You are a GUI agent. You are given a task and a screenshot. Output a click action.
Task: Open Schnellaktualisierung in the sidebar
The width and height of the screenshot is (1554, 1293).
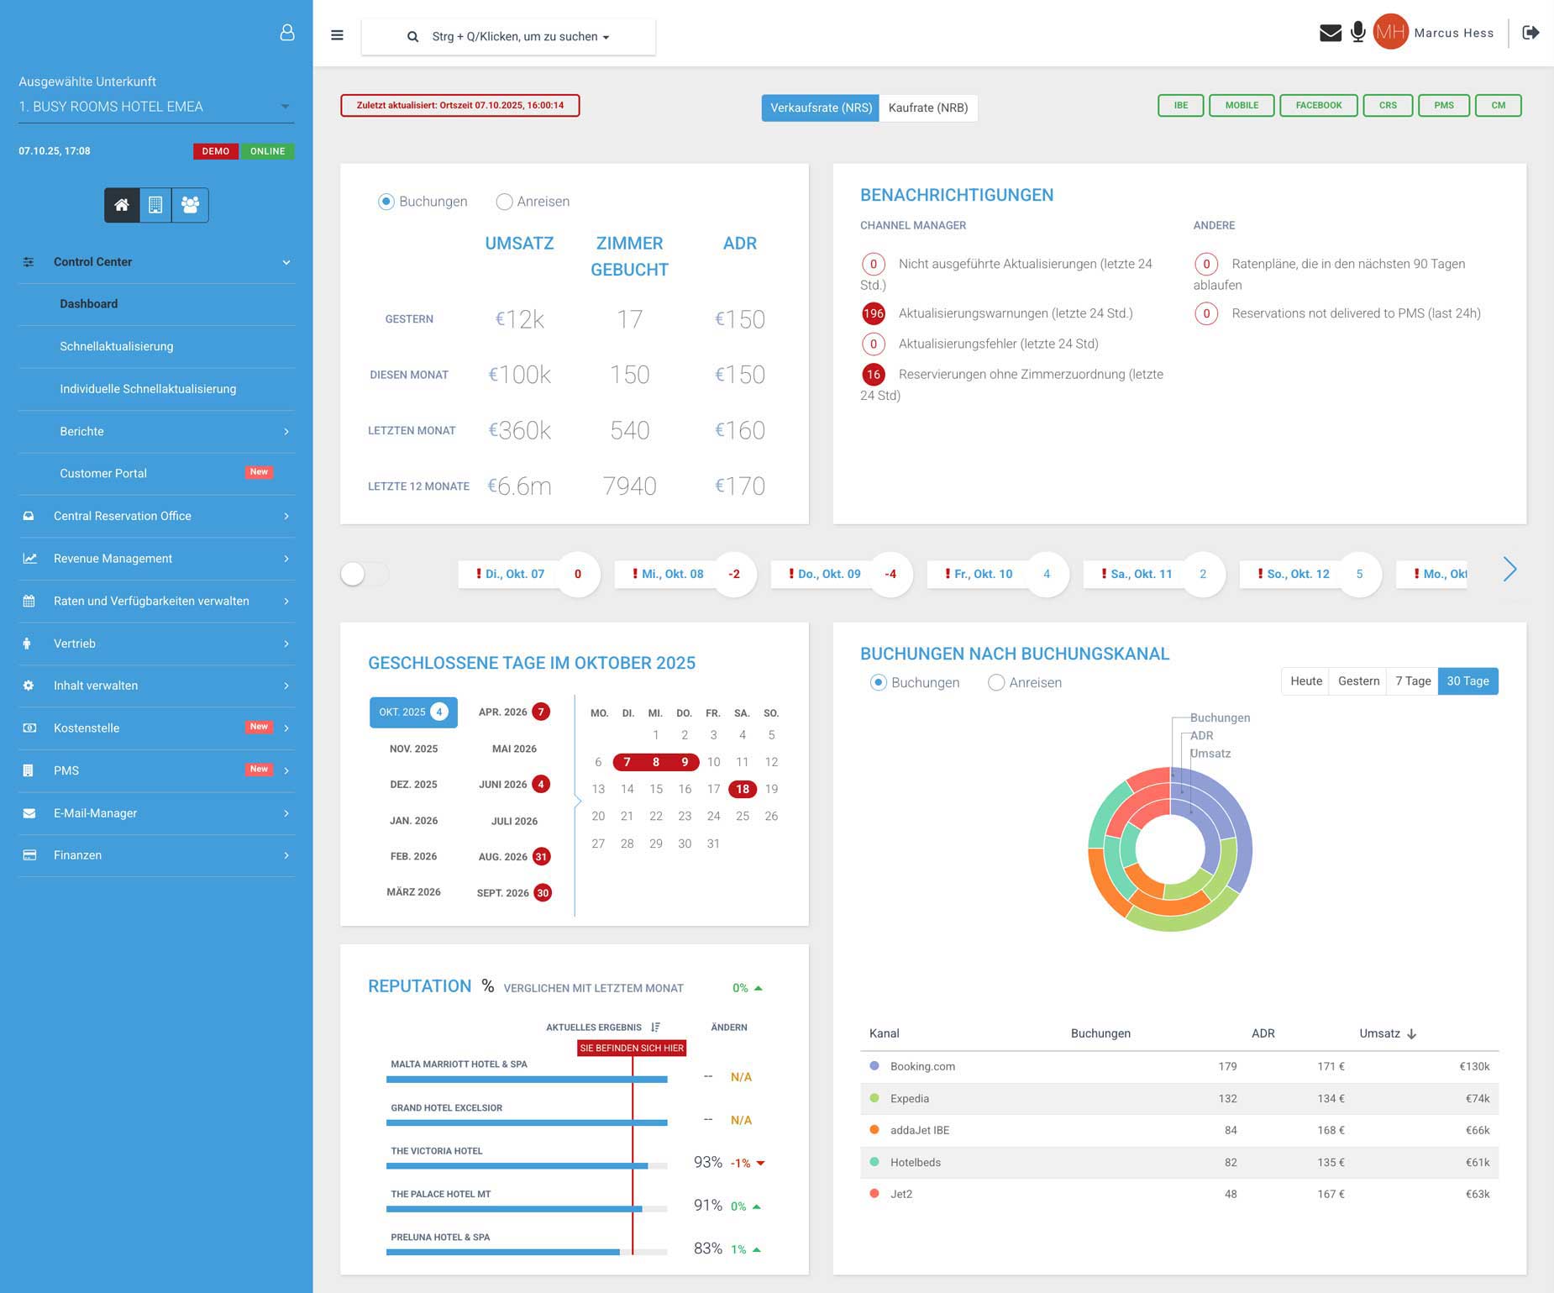(x=117, y=346)
